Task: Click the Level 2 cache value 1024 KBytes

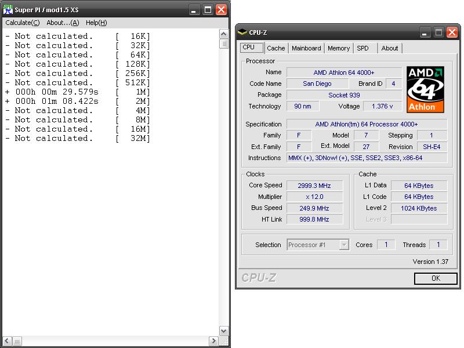Action: [x=419, y=208]
